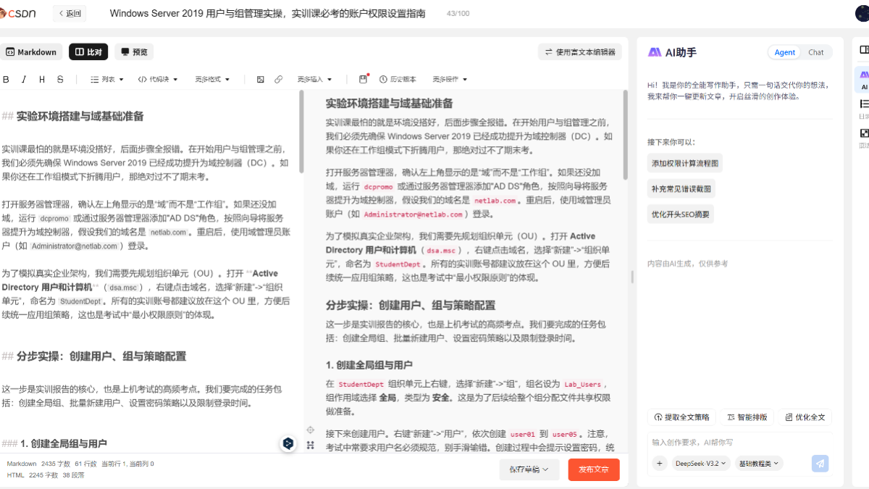
Task: Click the four-dot grid icon near preview
Action: 311,445
